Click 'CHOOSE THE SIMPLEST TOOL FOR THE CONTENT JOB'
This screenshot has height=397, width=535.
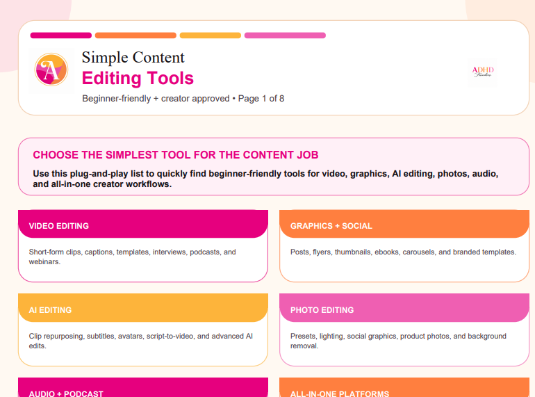pyautogui.click(x=175, y=155)
